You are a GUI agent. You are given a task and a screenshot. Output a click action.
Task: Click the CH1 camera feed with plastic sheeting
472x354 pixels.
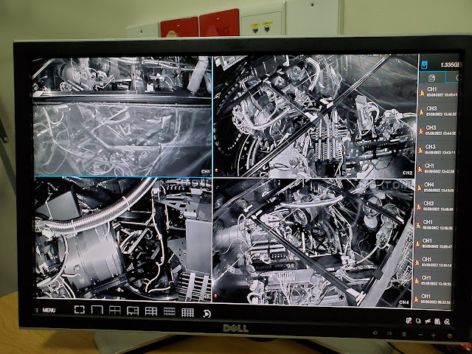122,117
